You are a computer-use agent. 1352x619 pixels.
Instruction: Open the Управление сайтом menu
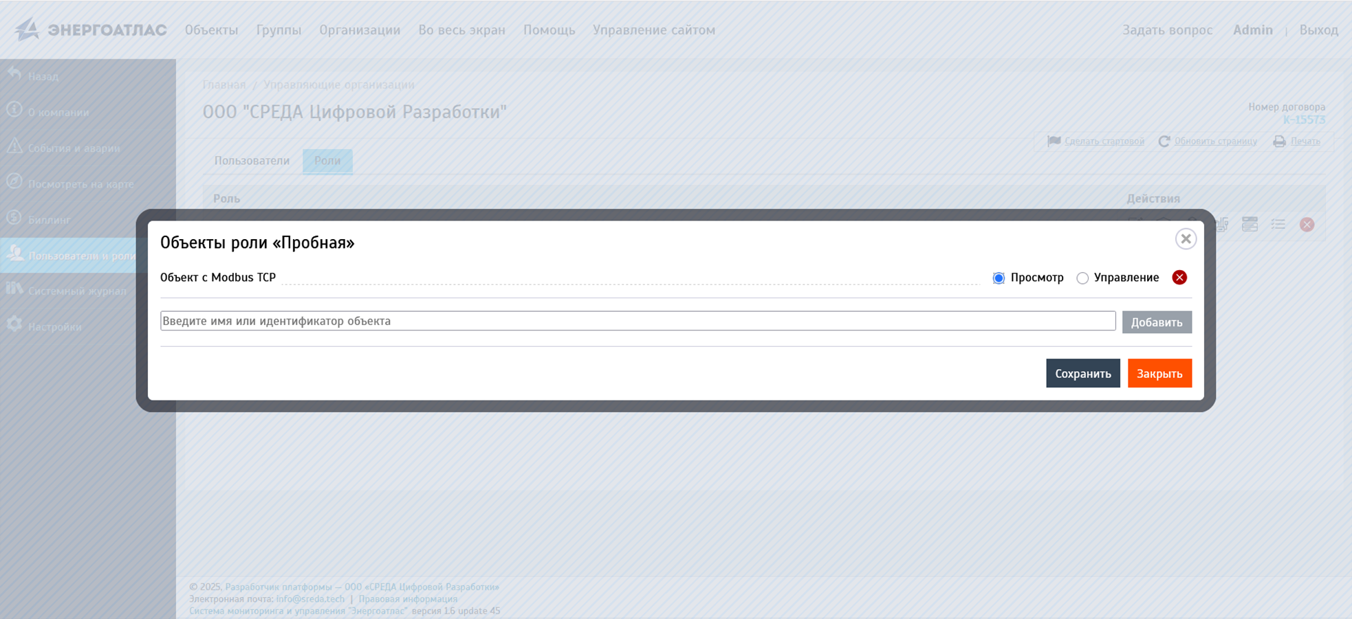click(x=653, y=30)
